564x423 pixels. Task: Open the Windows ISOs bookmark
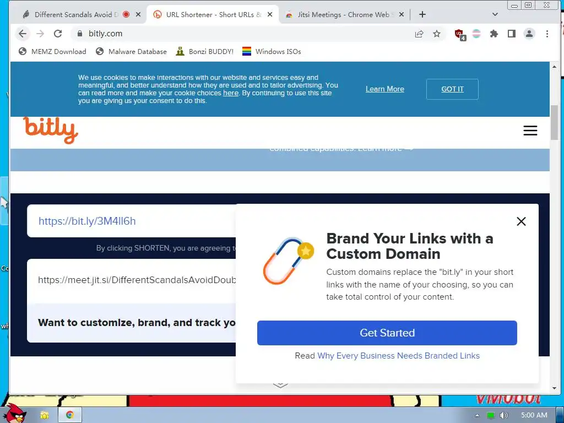(x=272, y=51)
